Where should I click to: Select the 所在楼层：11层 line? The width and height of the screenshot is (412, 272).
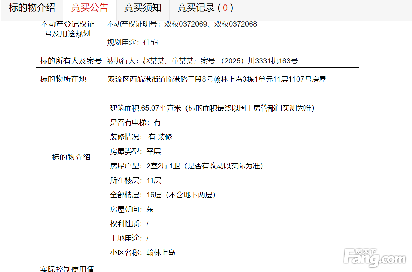click(135, 180)
